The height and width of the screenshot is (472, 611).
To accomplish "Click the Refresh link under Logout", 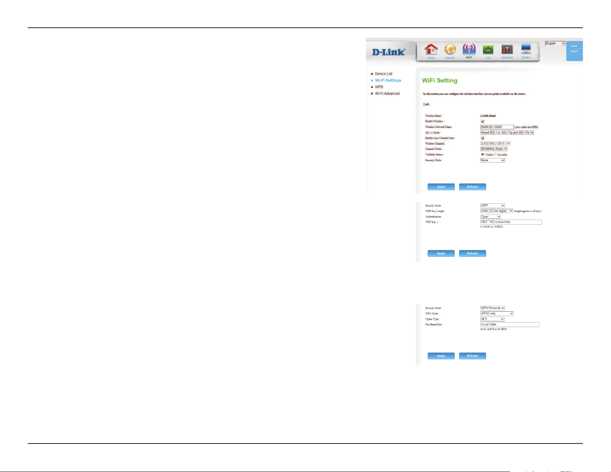I will click(x=574, y=51).
